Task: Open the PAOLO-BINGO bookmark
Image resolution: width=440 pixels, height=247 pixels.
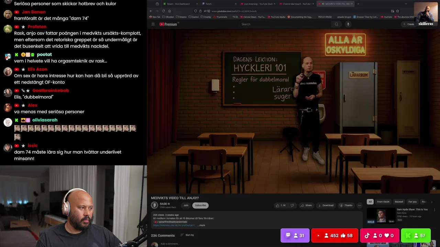Action: point(325,17)
